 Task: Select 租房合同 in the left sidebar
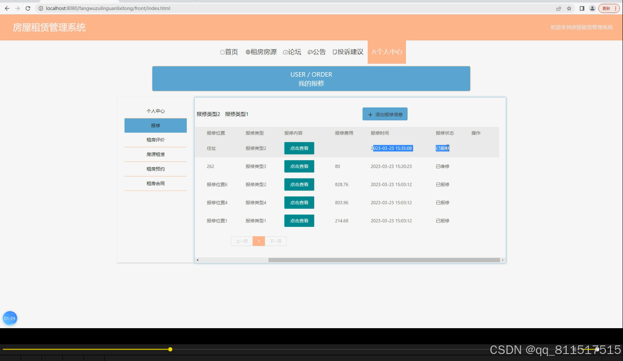(x=155, y=183)
